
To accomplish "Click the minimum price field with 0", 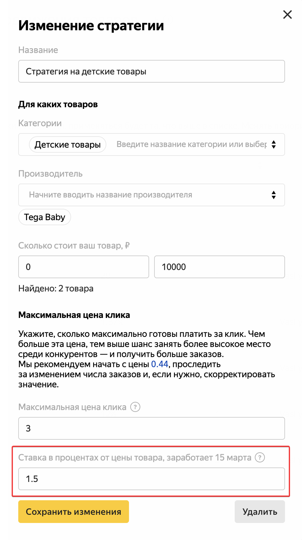I will pyautogui.click(x=83, y=267).
